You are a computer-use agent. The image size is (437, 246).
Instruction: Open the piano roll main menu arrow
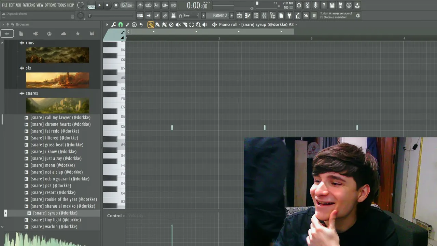point(107,25)
